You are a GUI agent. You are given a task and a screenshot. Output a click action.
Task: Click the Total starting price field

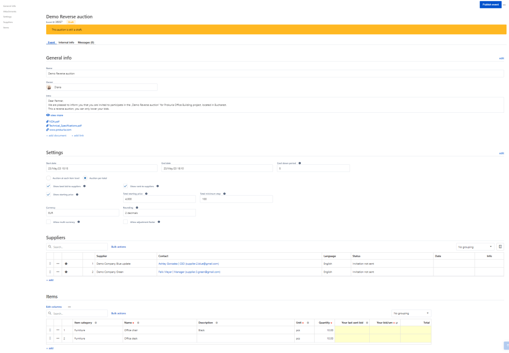click(160, 199)
